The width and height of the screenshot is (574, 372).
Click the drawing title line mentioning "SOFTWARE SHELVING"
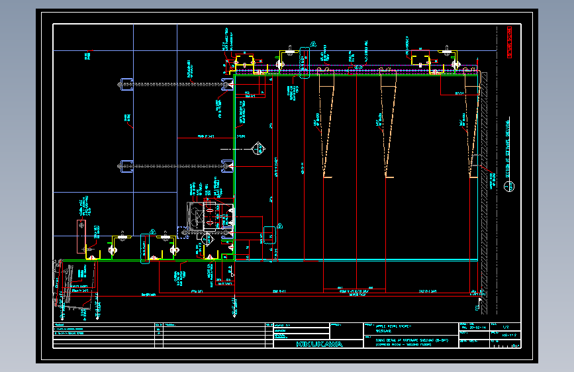(412, 340)
